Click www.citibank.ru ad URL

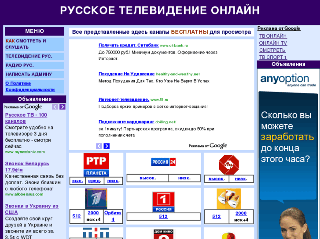click(x=174, y=46)
